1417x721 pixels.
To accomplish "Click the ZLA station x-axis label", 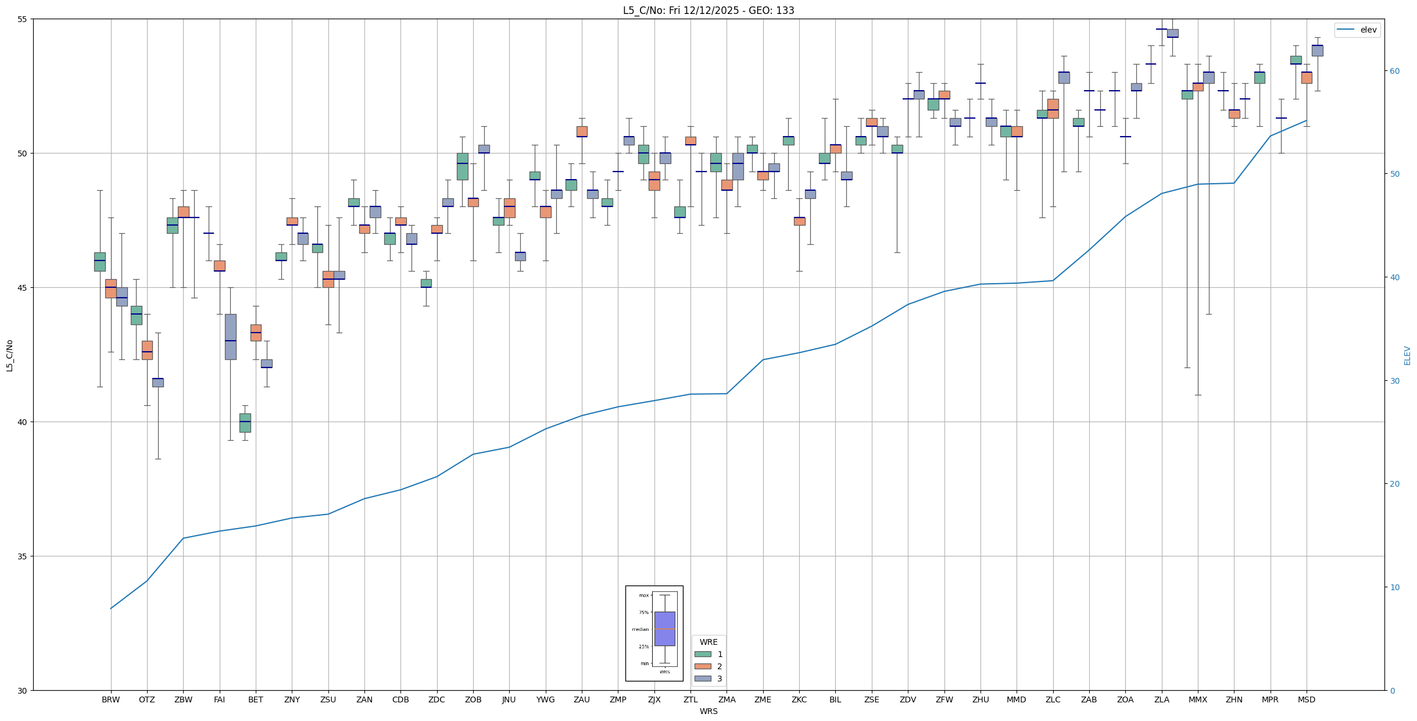I will [x=1161, y=699].
